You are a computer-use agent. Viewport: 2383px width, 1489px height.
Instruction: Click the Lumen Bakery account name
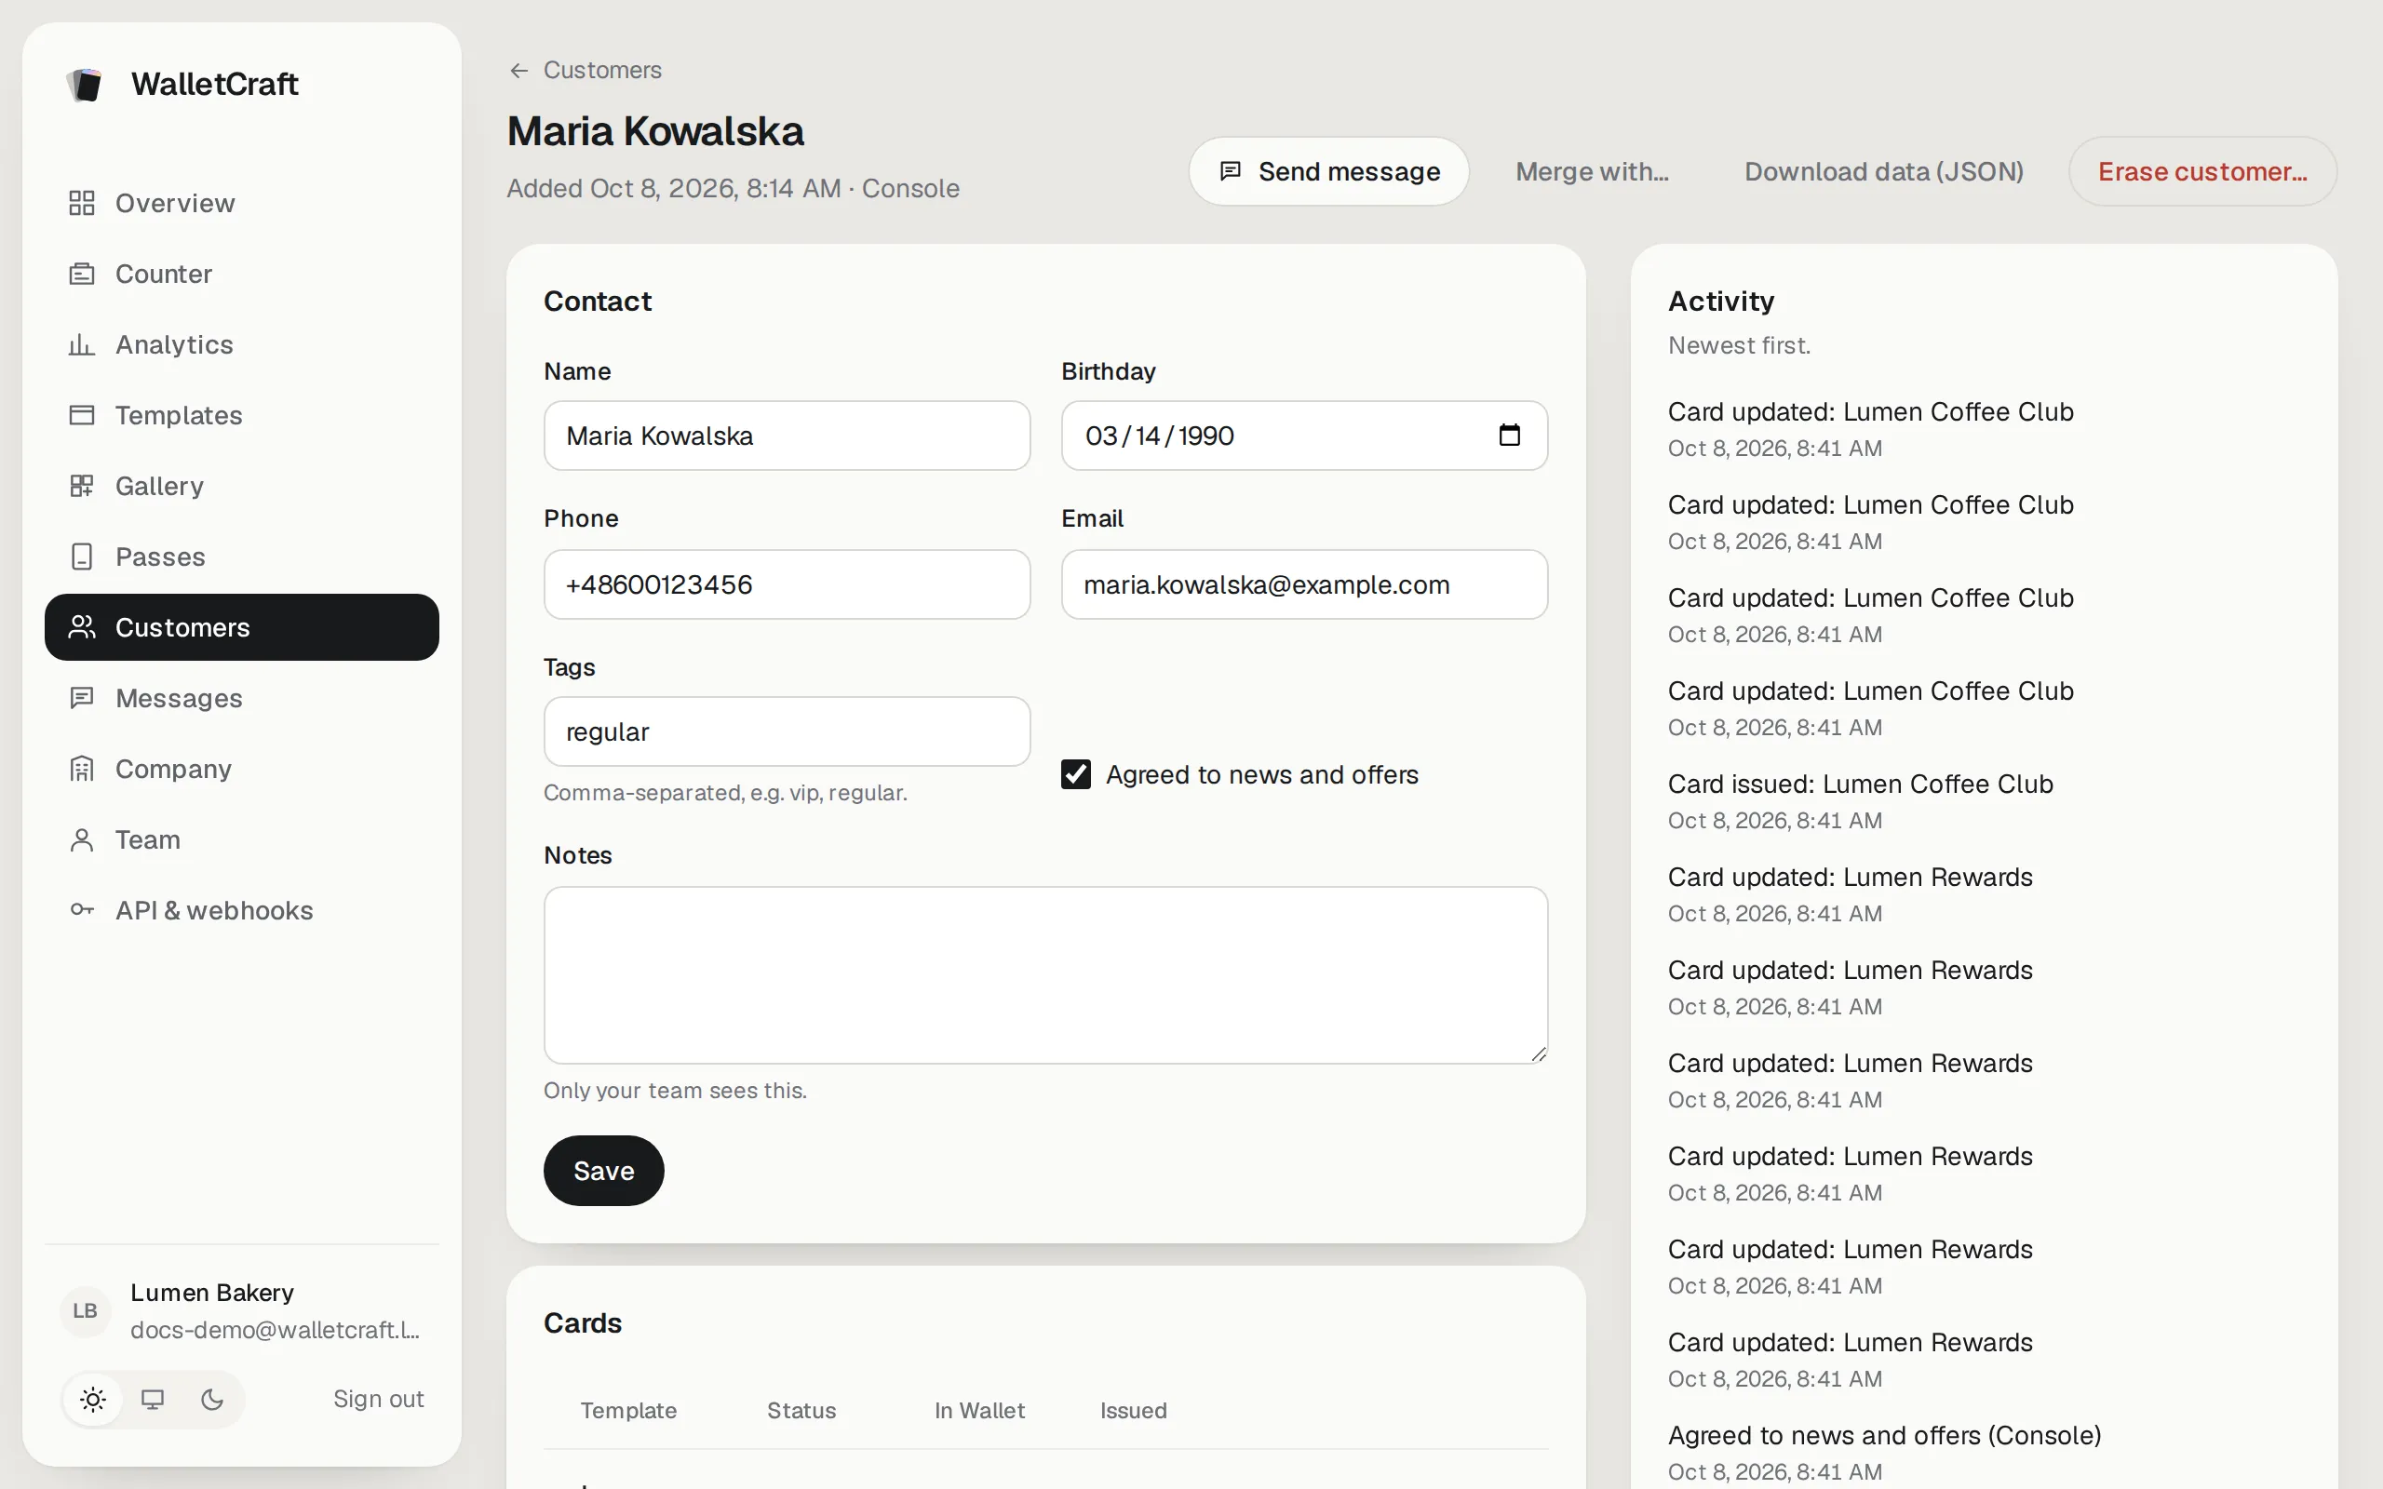coord(212,1293)
